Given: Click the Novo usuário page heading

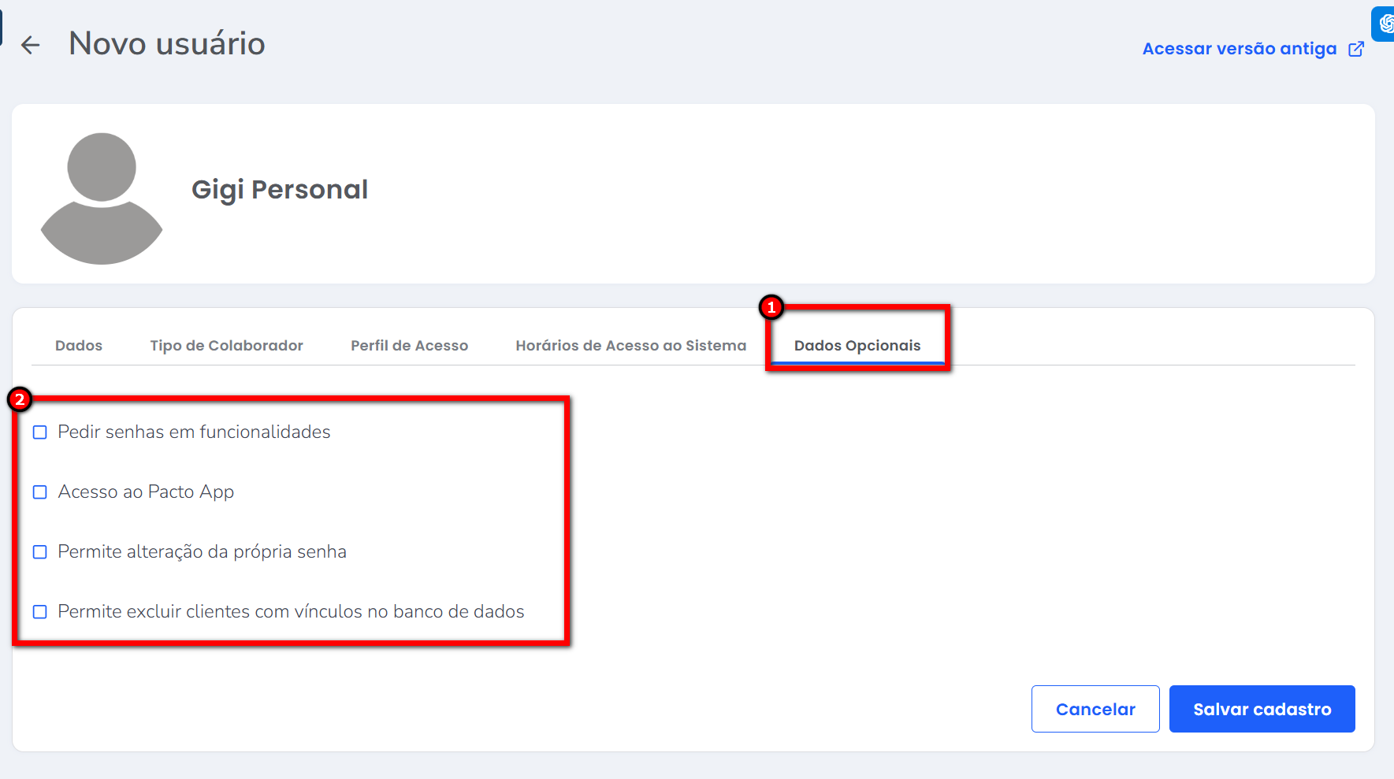Looking at the screenshot, I should pos(167,44).
